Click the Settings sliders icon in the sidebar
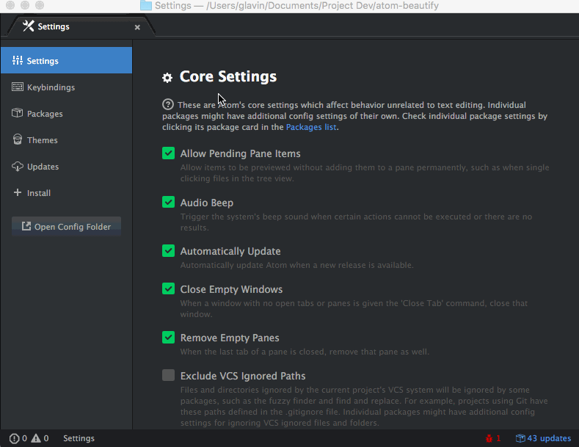579x447 pixels. tap(18, 61)
